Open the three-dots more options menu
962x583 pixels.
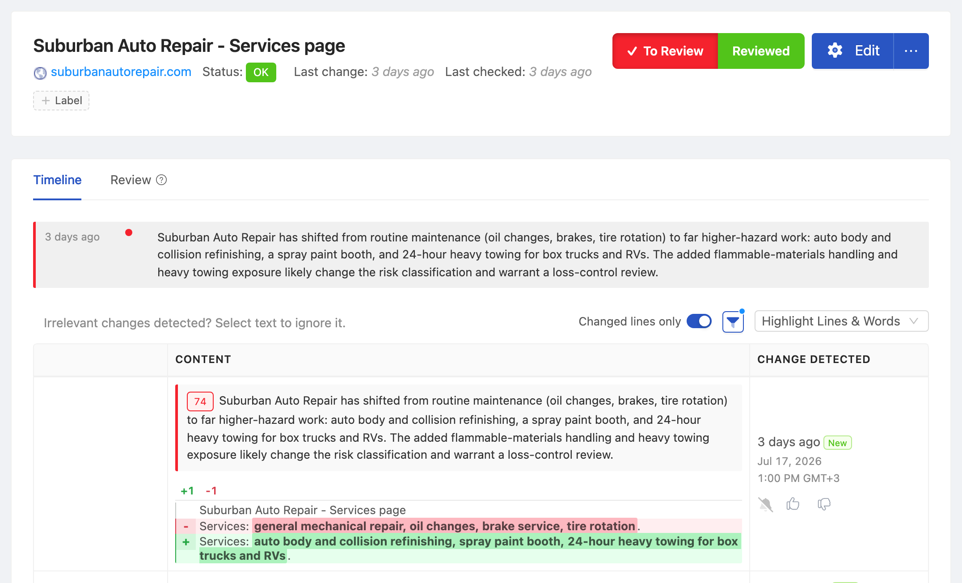point(911,51)
